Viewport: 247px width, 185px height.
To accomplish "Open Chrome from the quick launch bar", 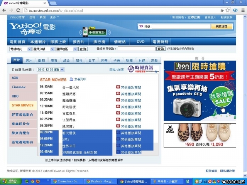I will tap(32, 182).
